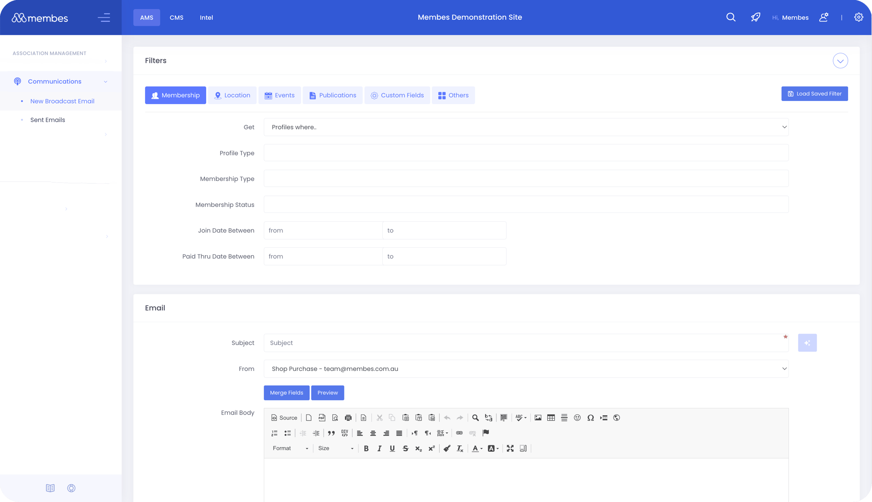Collapse the Communications sidebar menu
The width and height of the screenshot is (872, 502).
point(106,82)
